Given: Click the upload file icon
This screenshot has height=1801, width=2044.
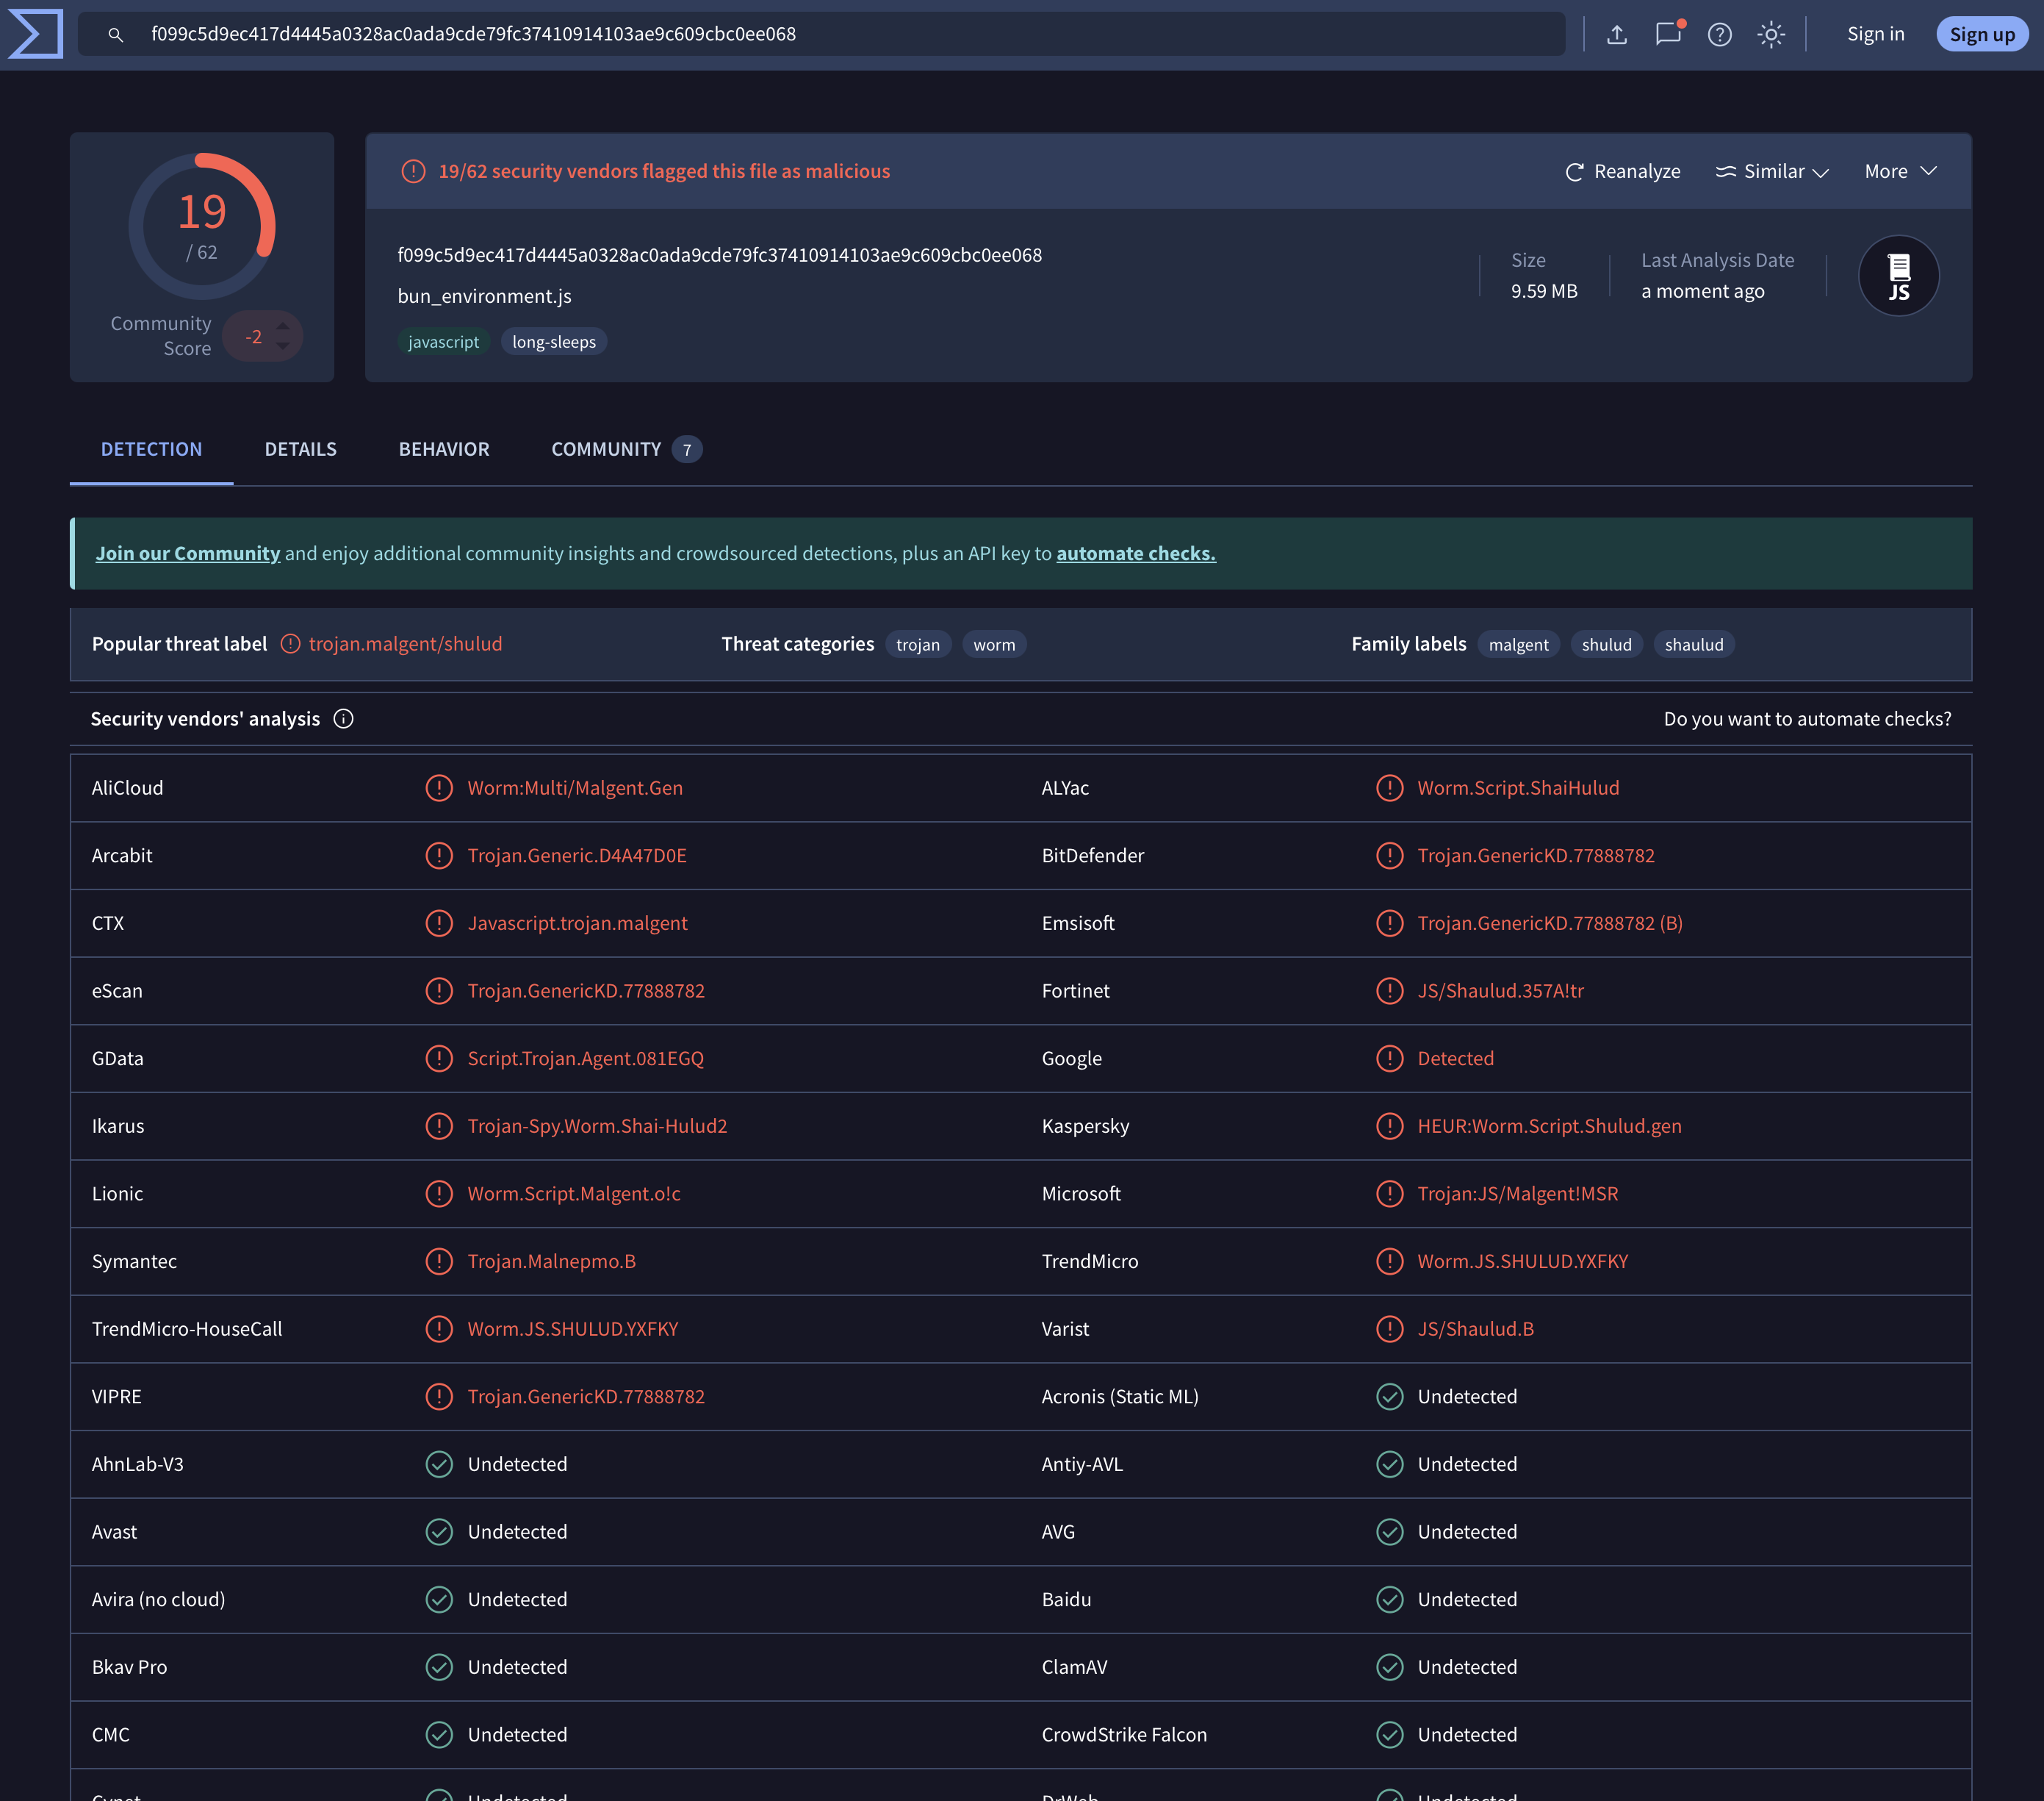Looking at the screenshot, I should (1617, 34).
